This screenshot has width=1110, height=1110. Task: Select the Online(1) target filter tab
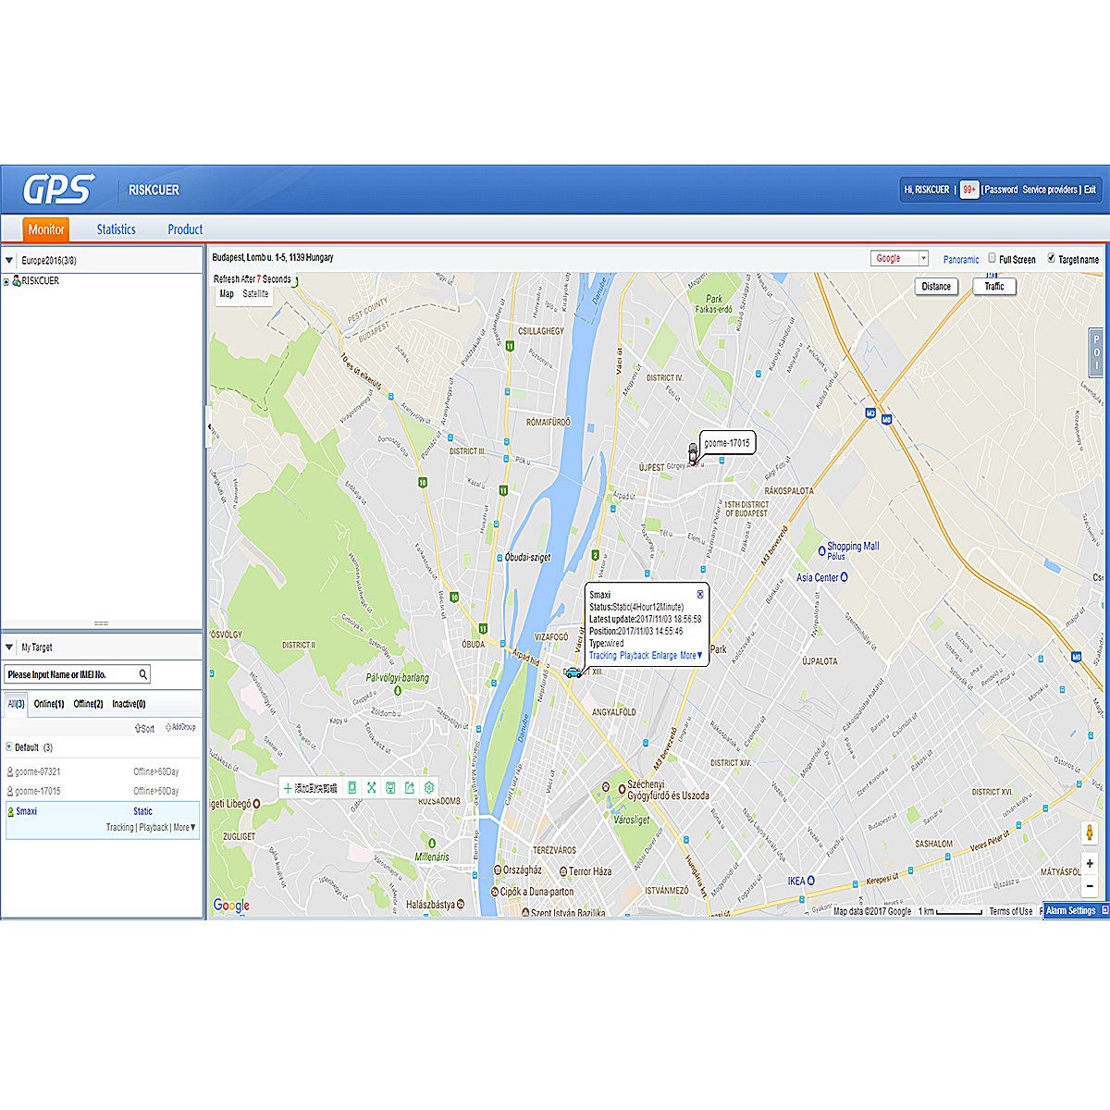49,704
